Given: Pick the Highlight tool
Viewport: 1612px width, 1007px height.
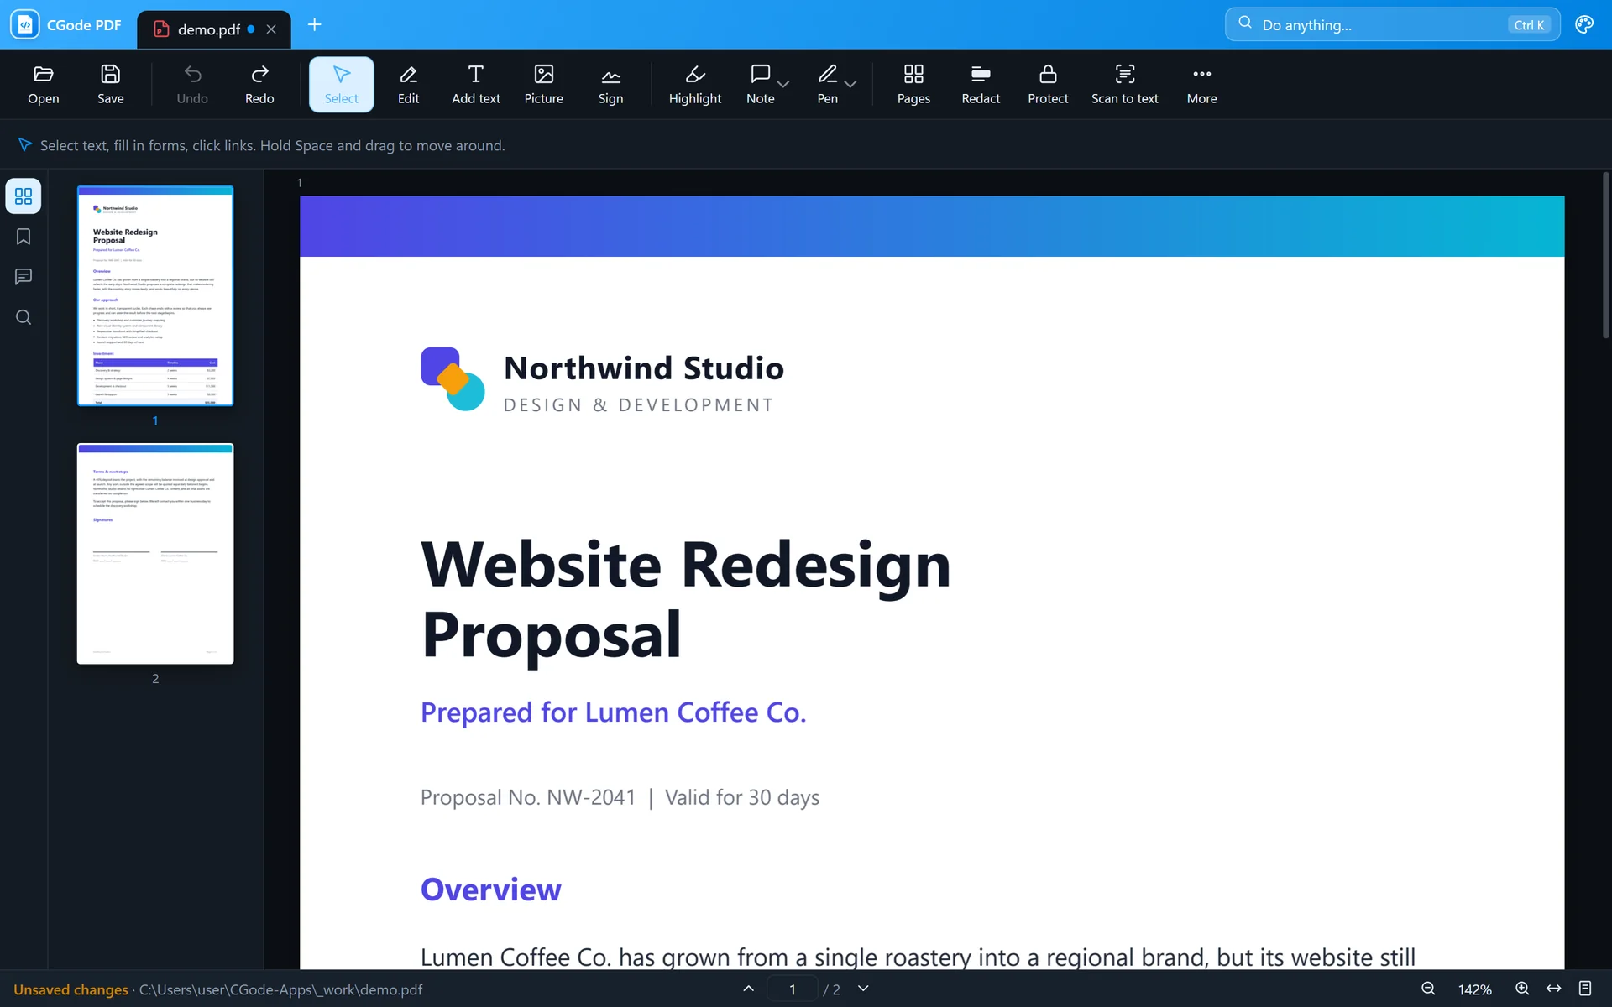Looking at the screenshot, I should tap(695, 84).
